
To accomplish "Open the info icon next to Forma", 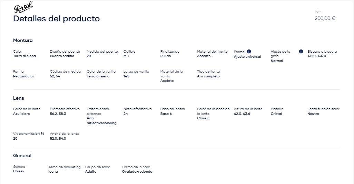I will pyautogui.click(x=249, y=52).
